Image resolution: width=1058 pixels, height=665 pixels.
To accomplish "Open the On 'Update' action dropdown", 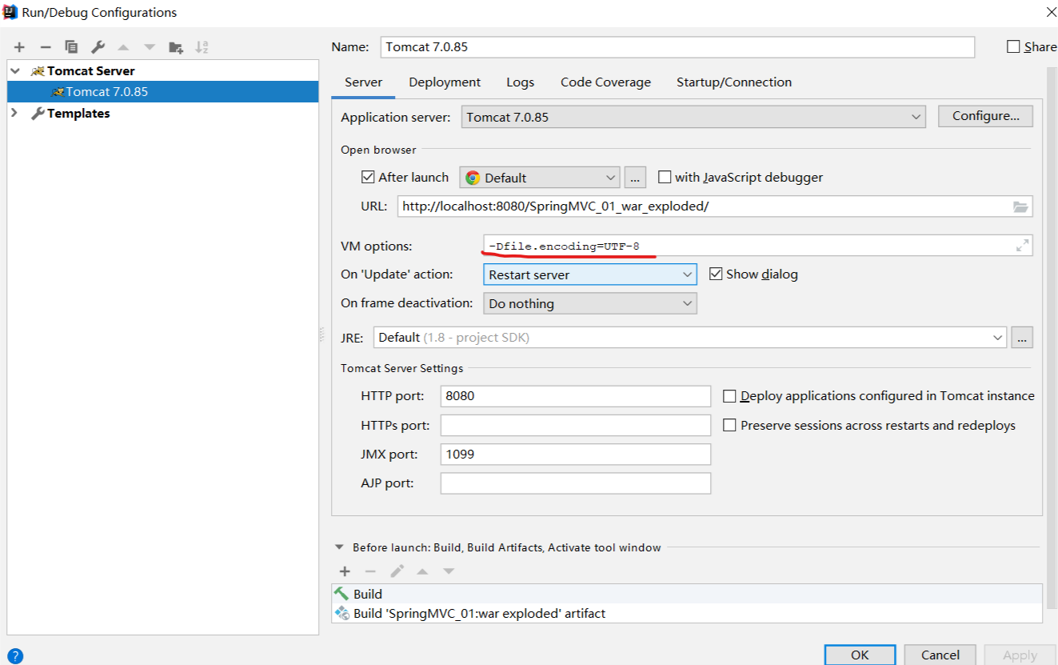I will click(590, 274).
